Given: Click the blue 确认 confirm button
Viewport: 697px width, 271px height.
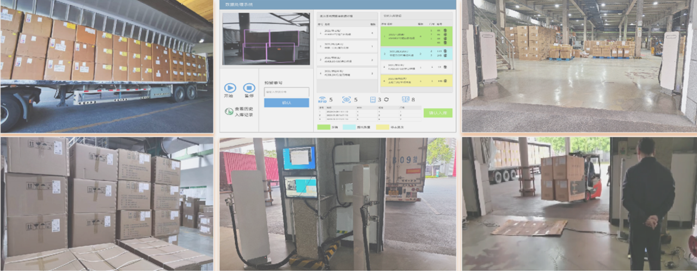Looking at the screenshot, I should (286, 103).
